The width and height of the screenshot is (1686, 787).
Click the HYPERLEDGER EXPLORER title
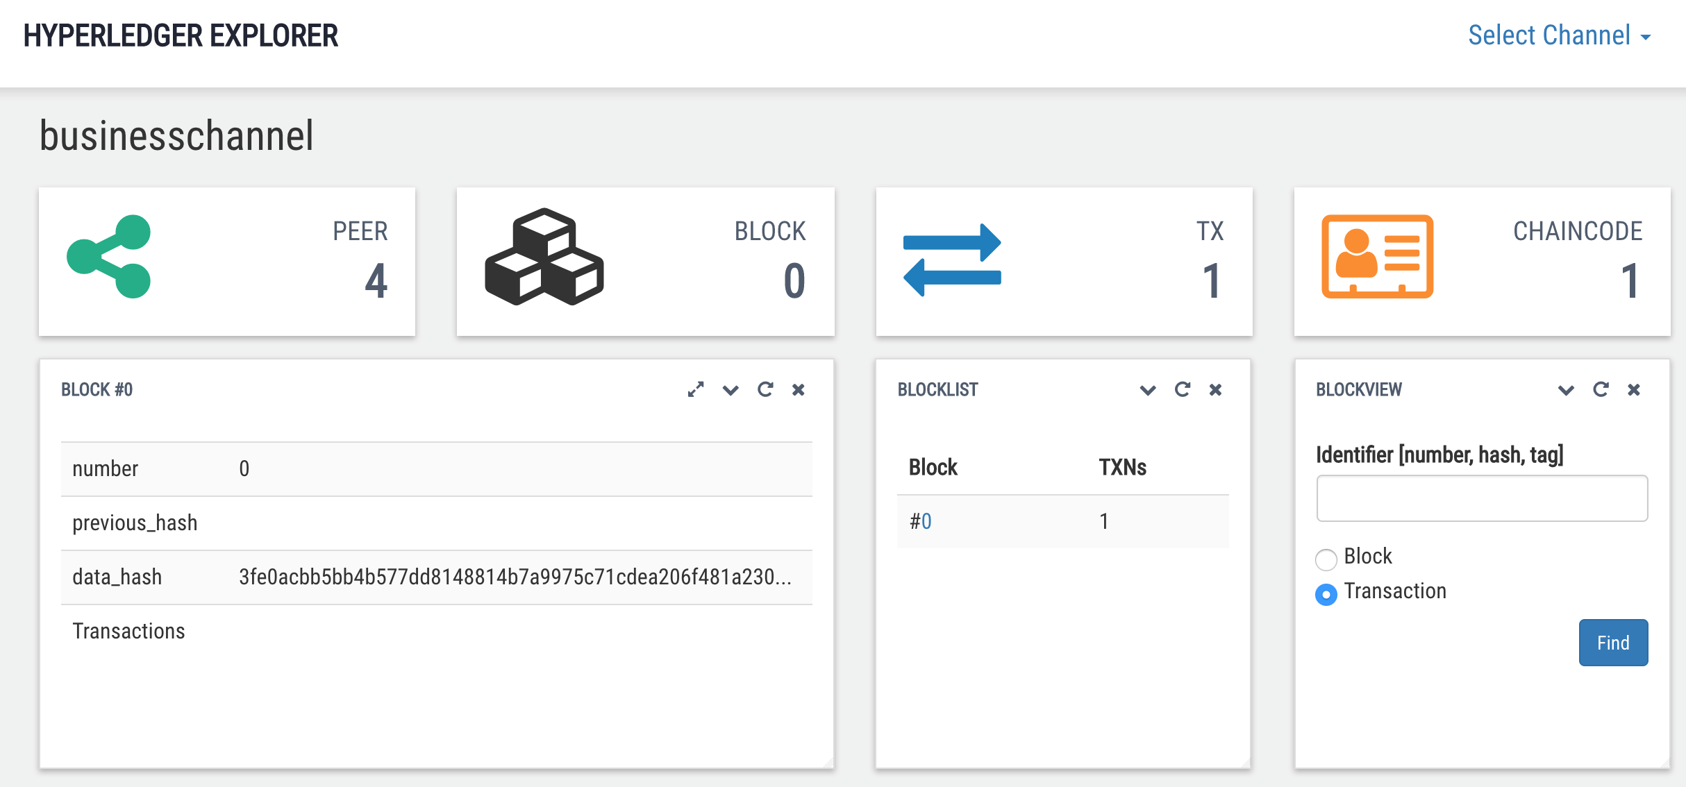point(181,35)
